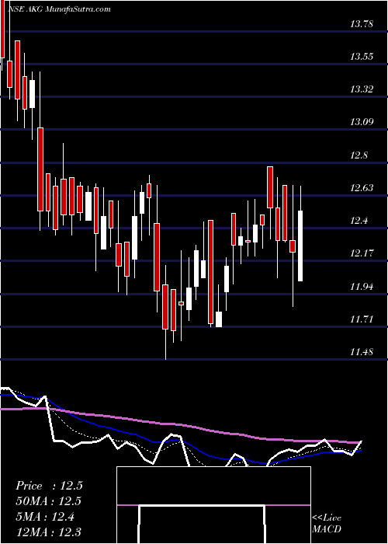Viewport: 388px width, 544px height.
Task: Click the 50MA : 12.5 readout
Action: [x=49, y=501]
